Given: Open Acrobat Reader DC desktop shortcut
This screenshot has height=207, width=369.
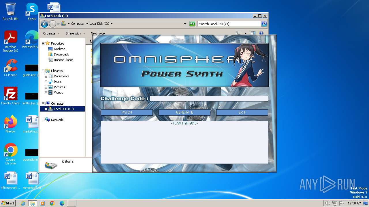Looking at the screenshot, I should click(x=10, y=41).
